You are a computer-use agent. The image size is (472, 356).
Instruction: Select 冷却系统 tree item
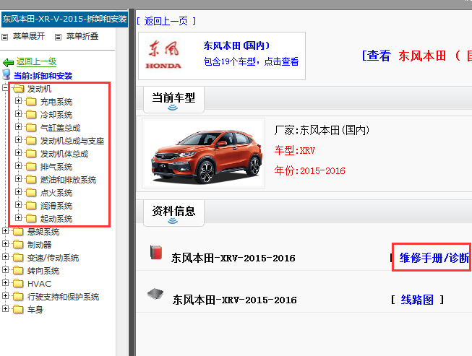pyautogui.click(x=56, y=115)
